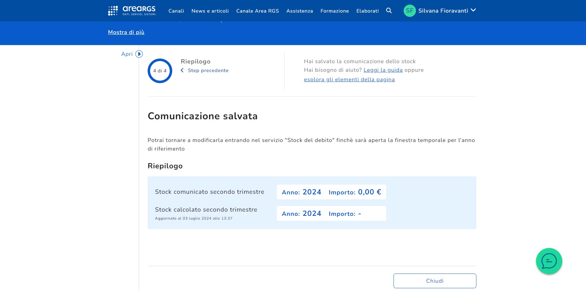Open the green chat assistant bubble

point(549,261)
